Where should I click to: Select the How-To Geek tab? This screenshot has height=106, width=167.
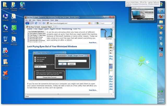click(39, 27)
